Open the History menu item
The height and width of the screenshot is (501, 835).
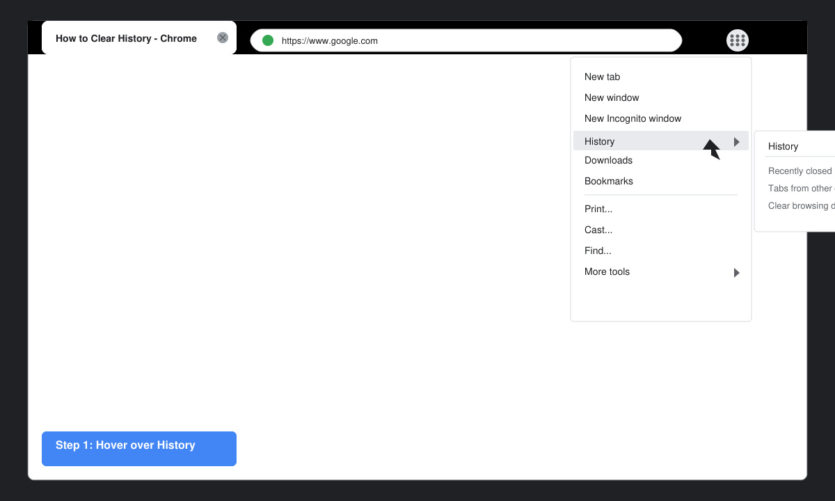click(661, 141)
